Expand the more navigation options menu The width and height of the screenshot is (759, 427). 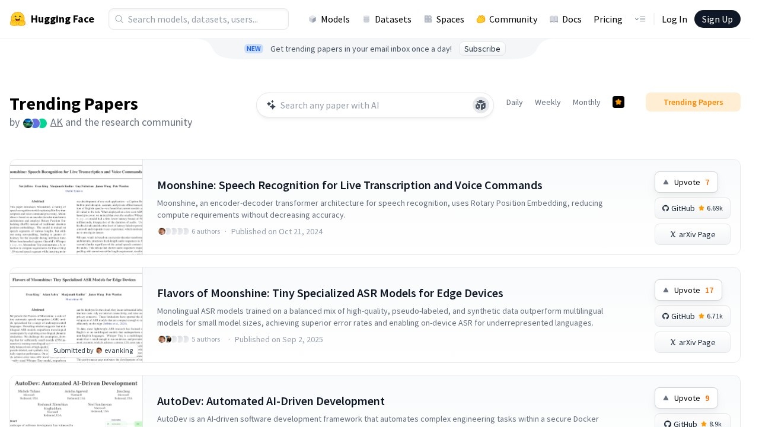click(640, 19)
